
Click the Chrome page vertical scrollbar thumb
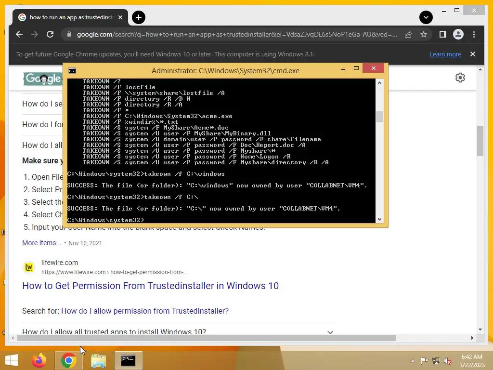[480, 141]
